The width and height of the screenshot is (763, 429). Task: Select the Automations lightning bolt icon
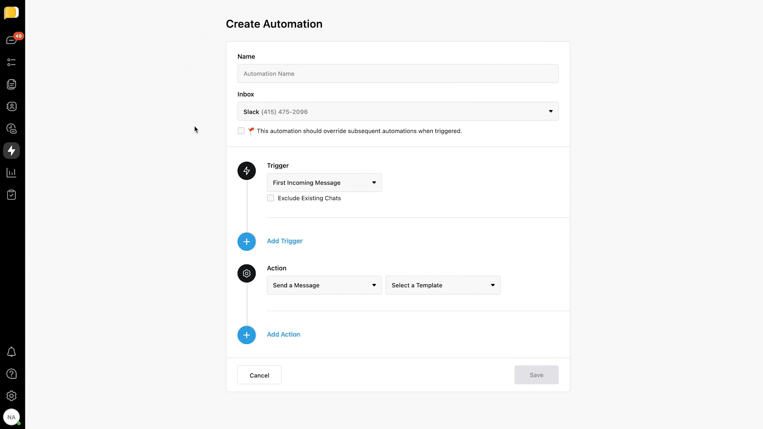12,150
